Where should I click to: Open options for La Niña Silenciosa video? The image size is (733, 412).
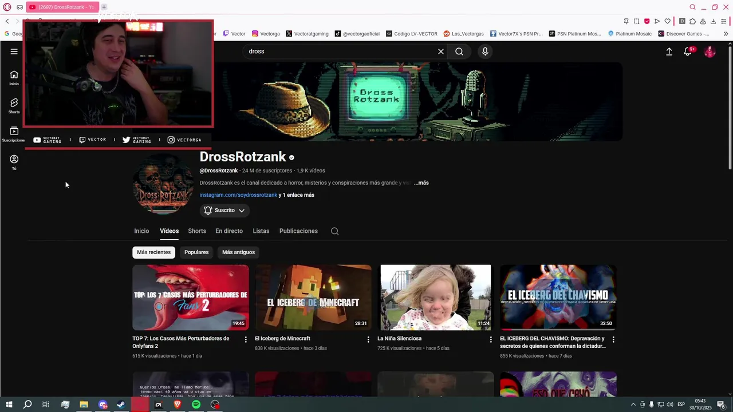coord(491,339)
